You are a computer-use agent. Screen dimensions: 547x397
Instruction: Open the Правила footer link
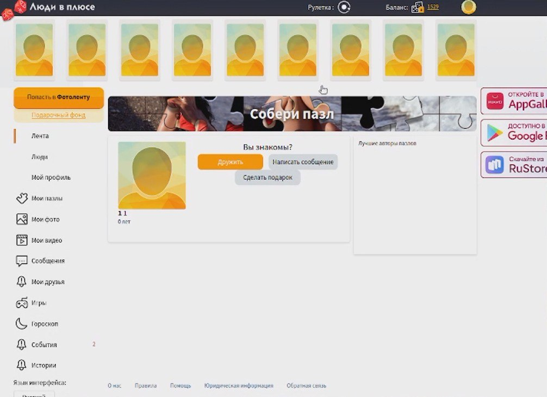(146, 386)
